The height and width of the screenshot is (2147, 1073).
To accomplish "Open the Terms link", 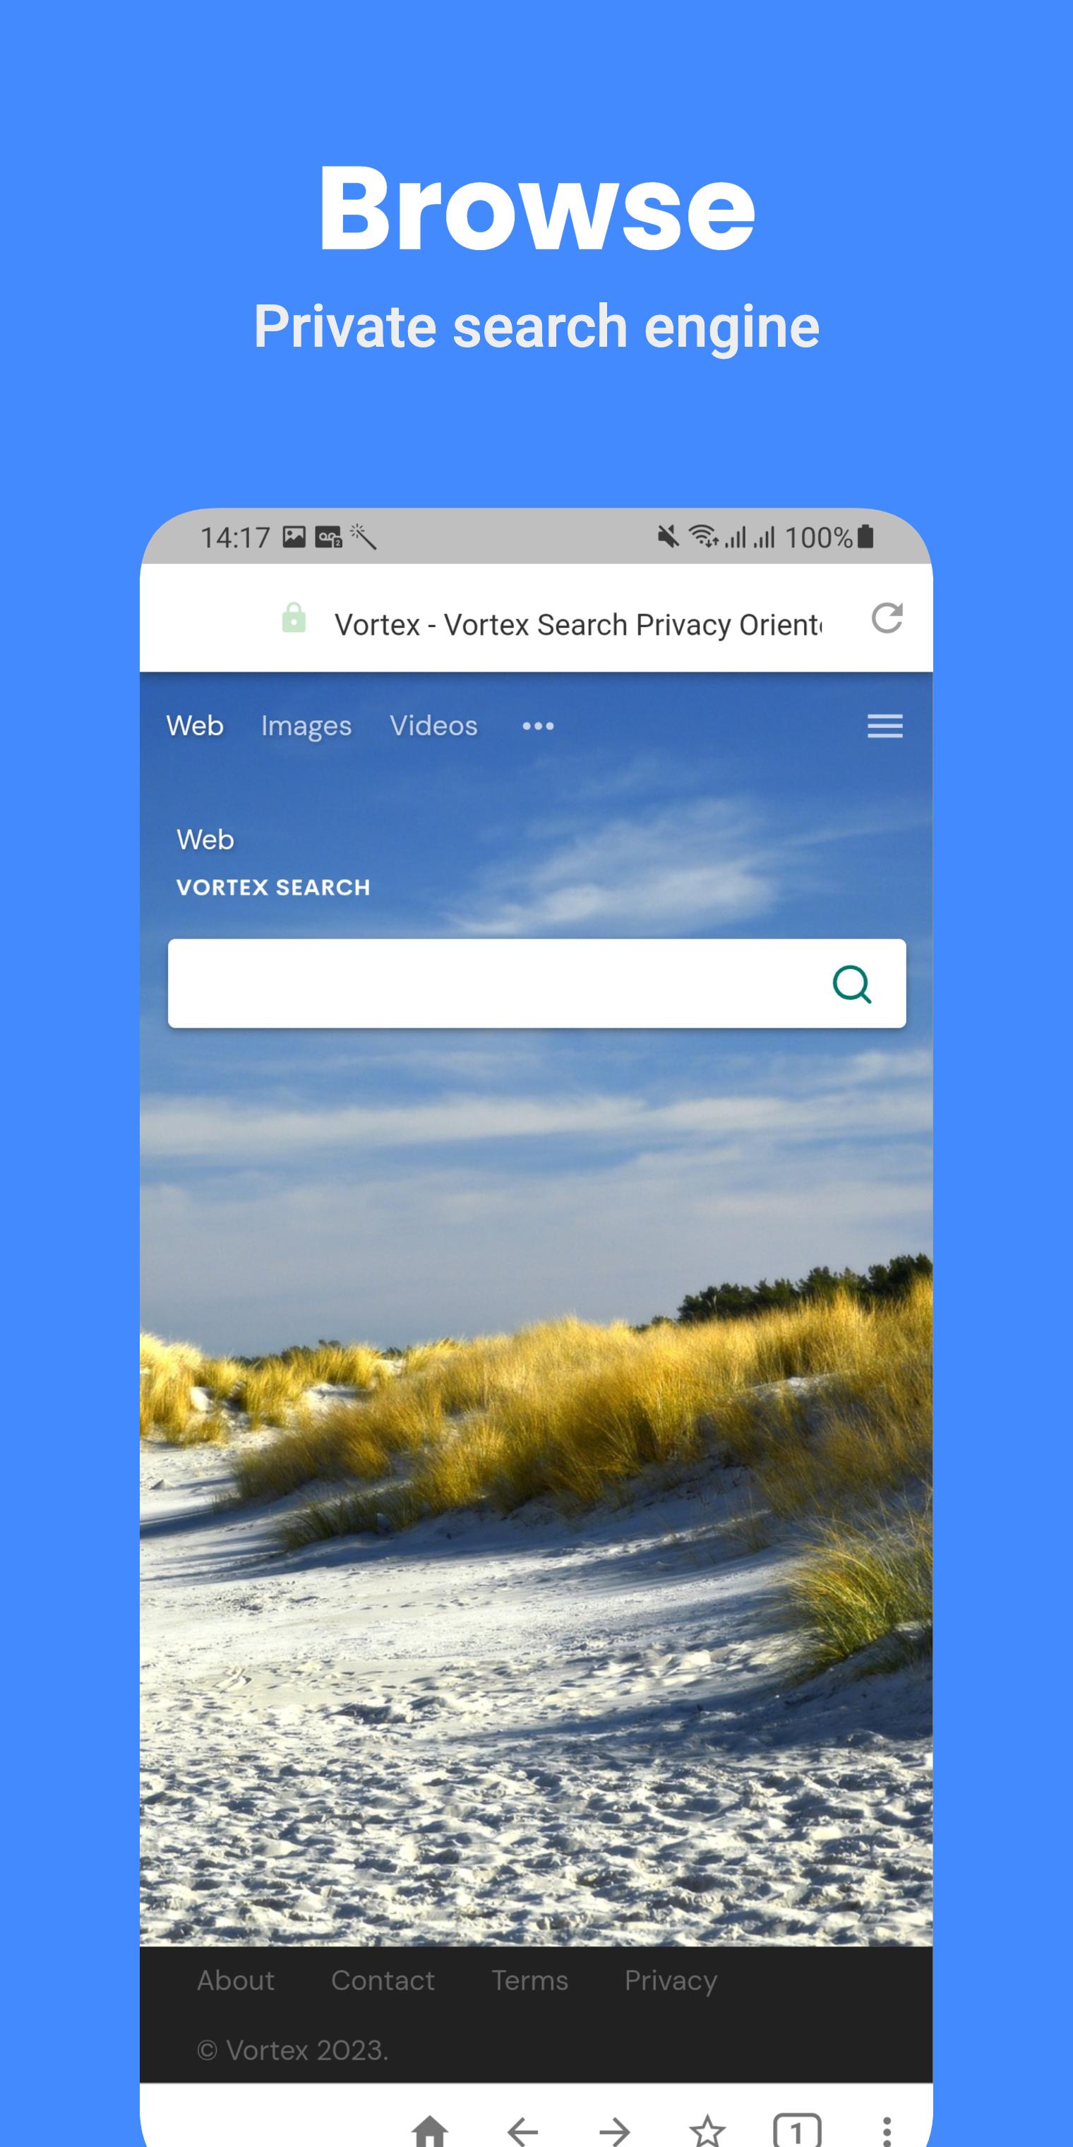I will (530, 1980).
